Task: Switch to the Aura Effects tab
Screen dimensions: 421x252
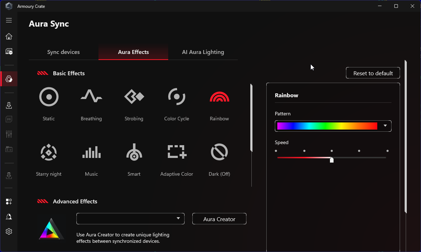Action: pos(133,52)
